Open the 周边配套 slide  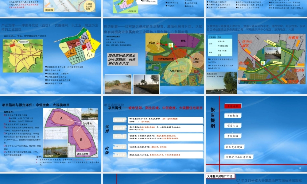pos(153,56)
